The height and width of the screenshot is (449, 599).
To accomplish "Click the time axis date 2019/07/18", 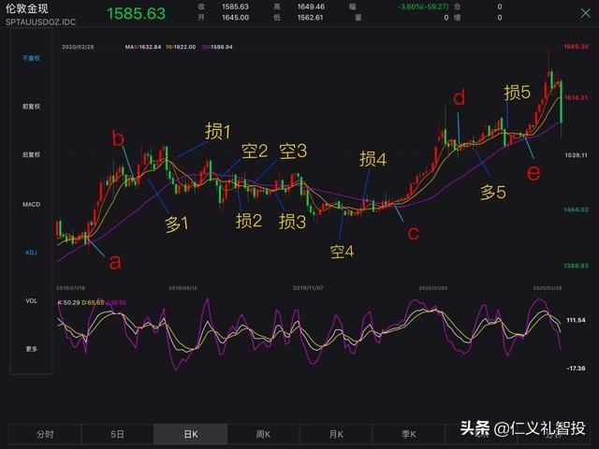I will pos(71,288).
